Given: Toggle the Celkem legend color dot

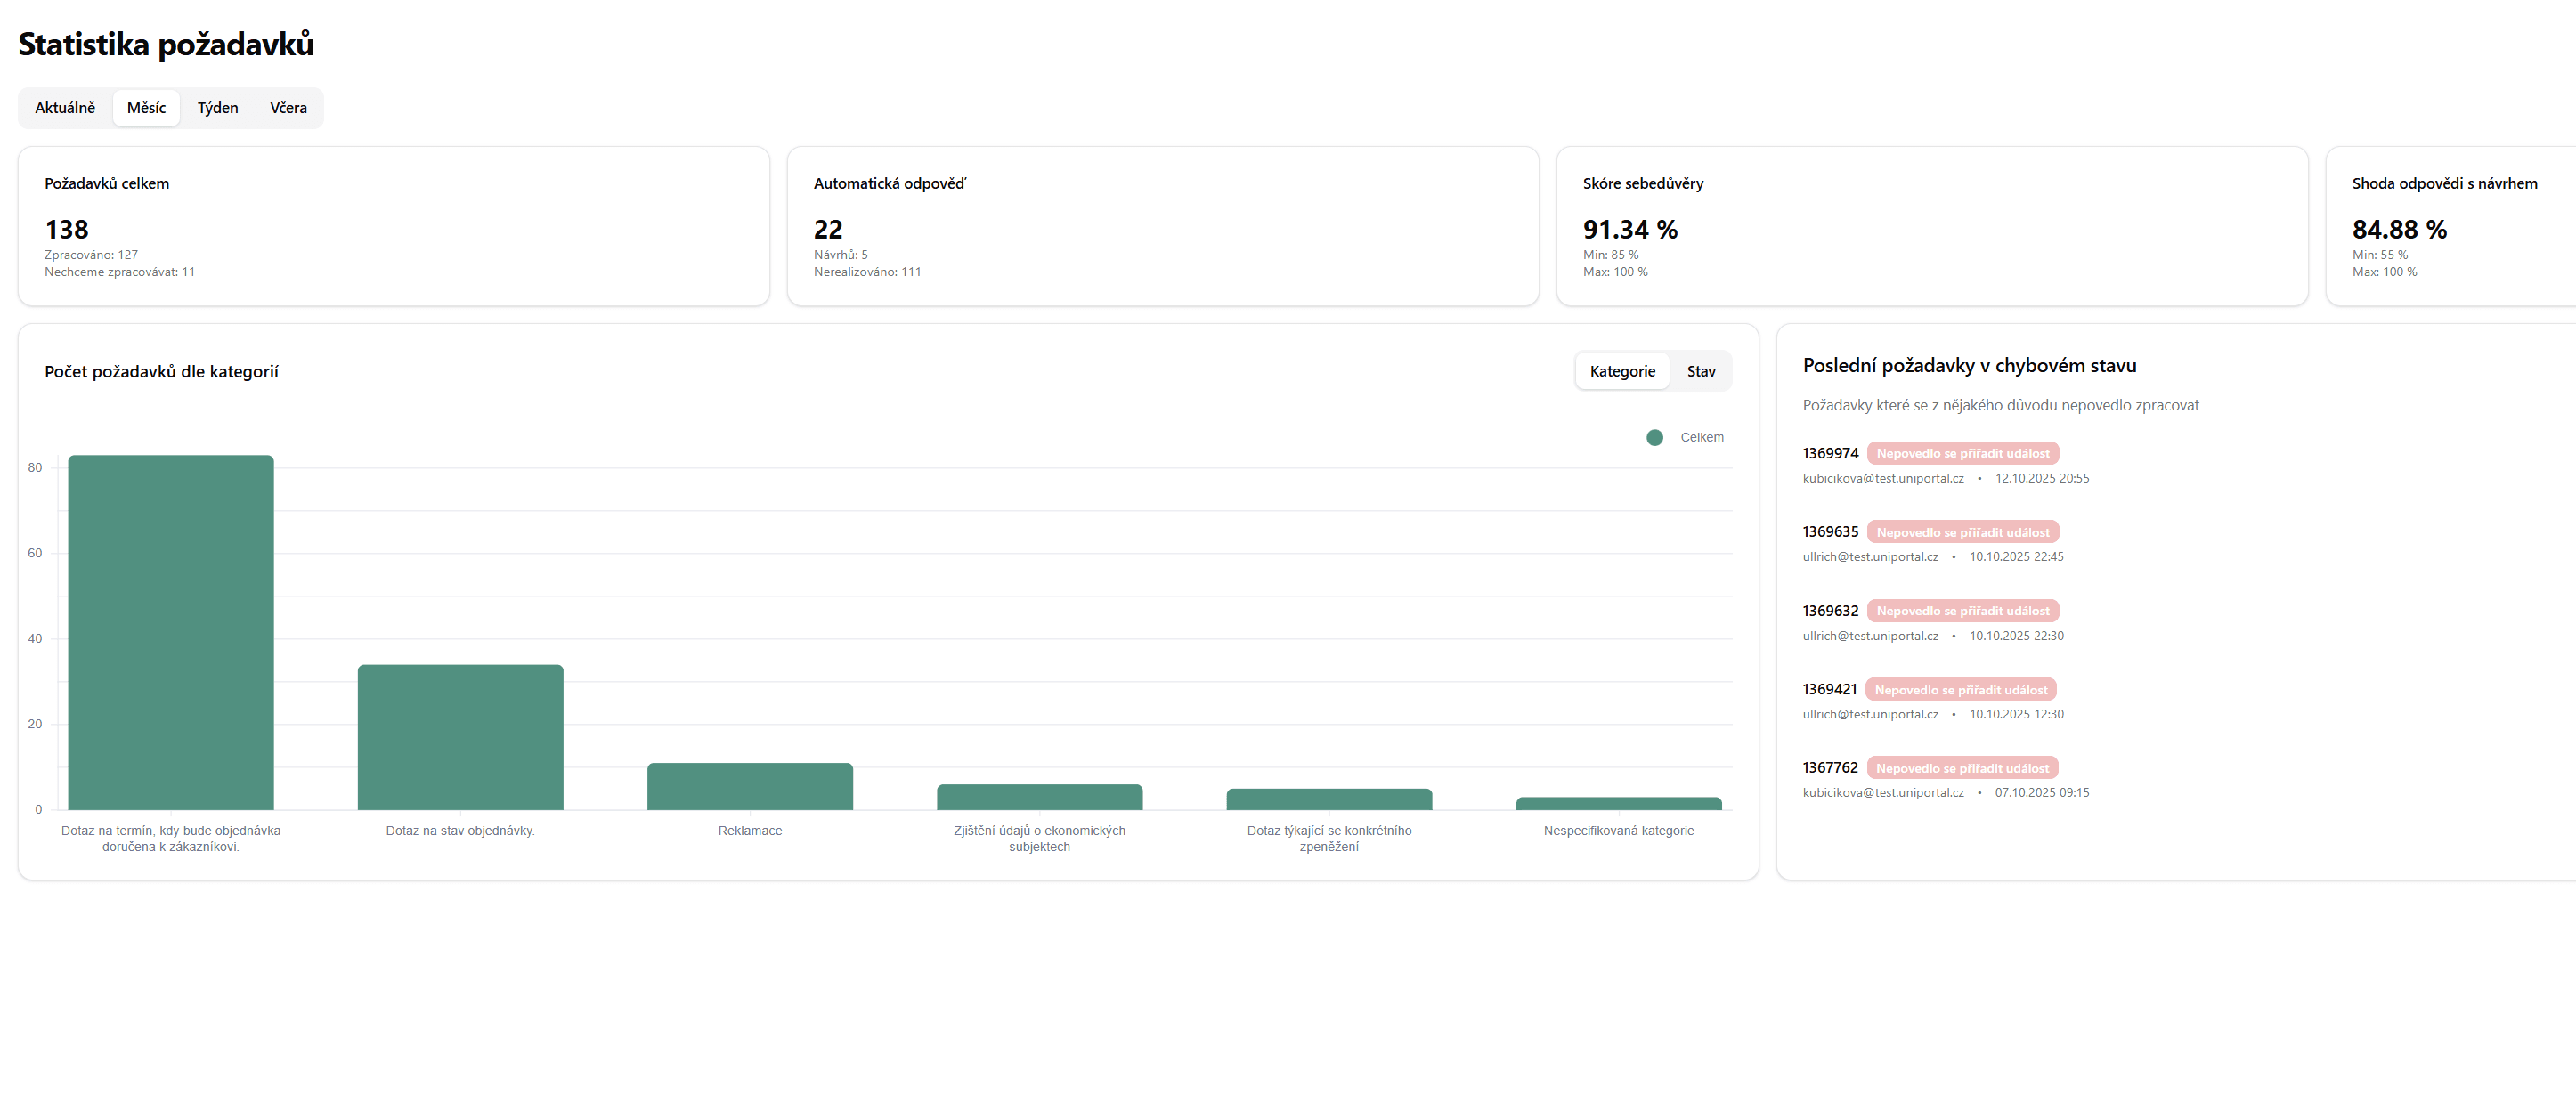Looking at the screenshot, I should tap(1654, 438).
